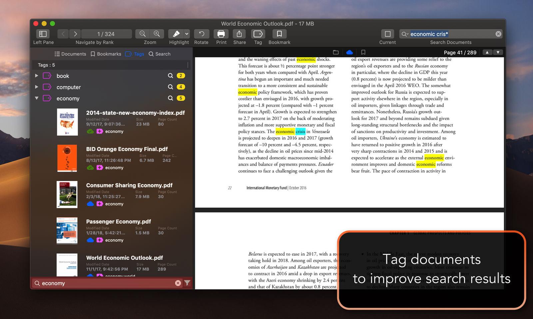
Task: Print the document
Action: (x=221, y=34)
